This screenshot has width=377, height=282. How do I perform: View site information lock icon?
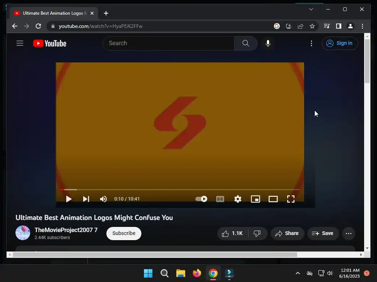point(53,26)
